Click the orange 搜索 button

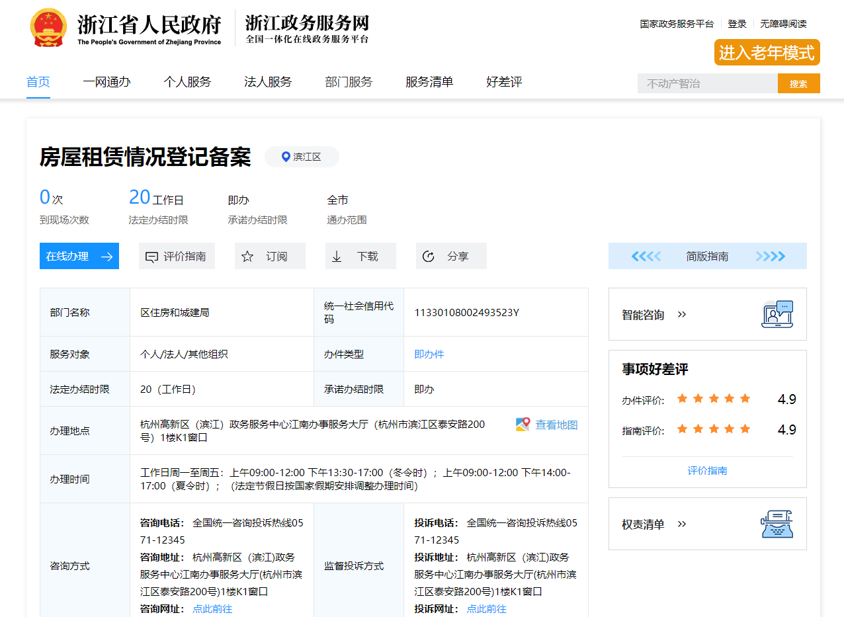coord(798,84)
